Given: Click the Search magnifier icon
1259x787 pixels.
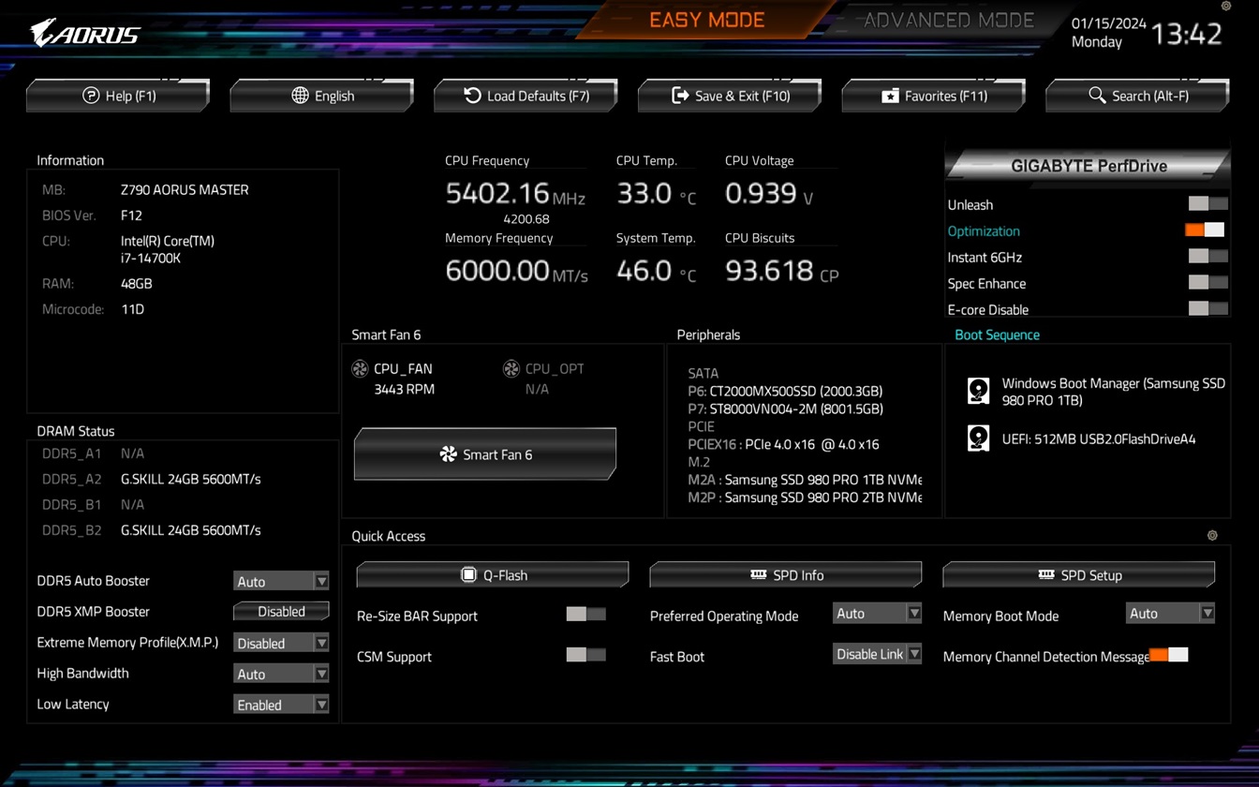Looking at the screenshot, I should click(x=1097, y=96).
